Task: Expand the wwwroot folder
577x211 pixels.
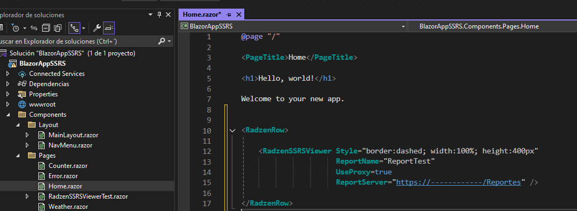Action: click(8, 104)
